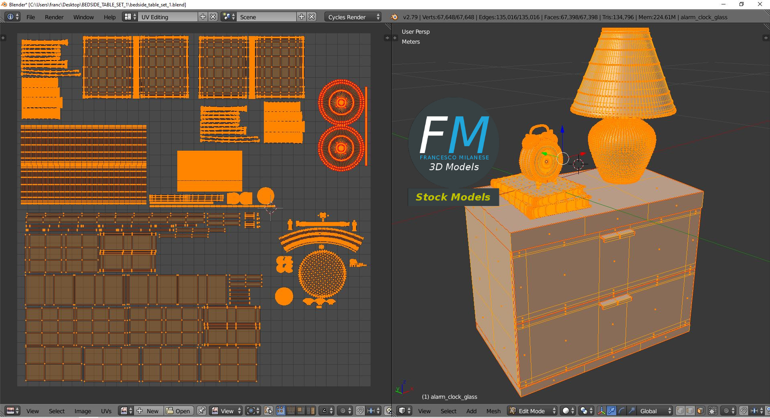Toggle snapping in the 3D viewport
This screenshot has width=770, height=418.
tap(743, 411)
